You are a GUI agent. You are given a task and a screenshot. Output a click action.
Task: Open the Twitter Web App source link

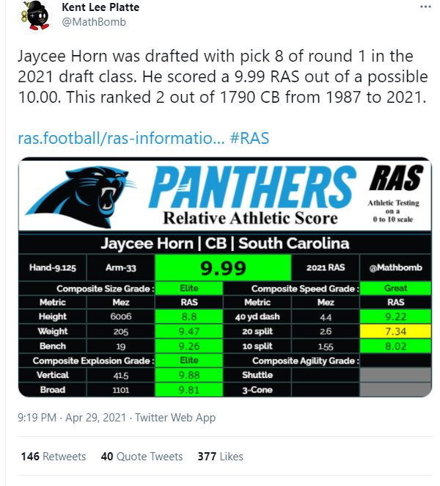177,418
